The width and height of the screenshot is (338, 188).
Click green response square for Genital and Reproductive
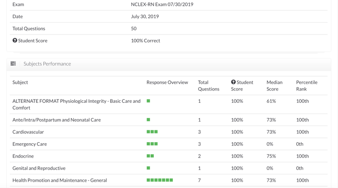(x=148, y=168)
